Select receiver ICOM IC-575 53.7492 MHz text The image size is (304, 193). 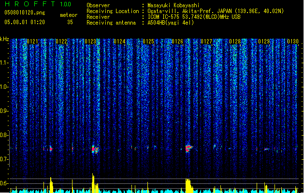(x=194, y=17)
